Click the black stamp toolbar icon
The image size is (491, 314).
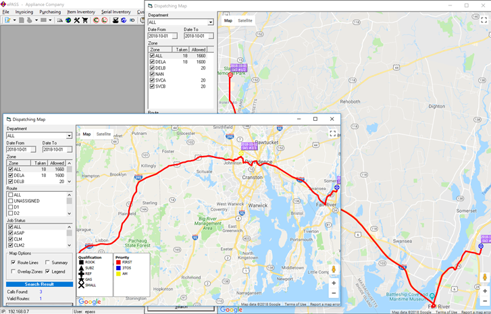click(x=115, y=20)
